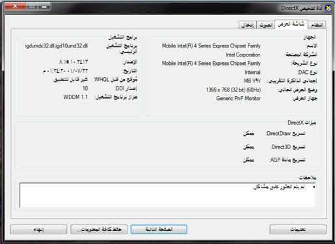Click the driver version number value beside الإصدار

(x=74, y=62)
